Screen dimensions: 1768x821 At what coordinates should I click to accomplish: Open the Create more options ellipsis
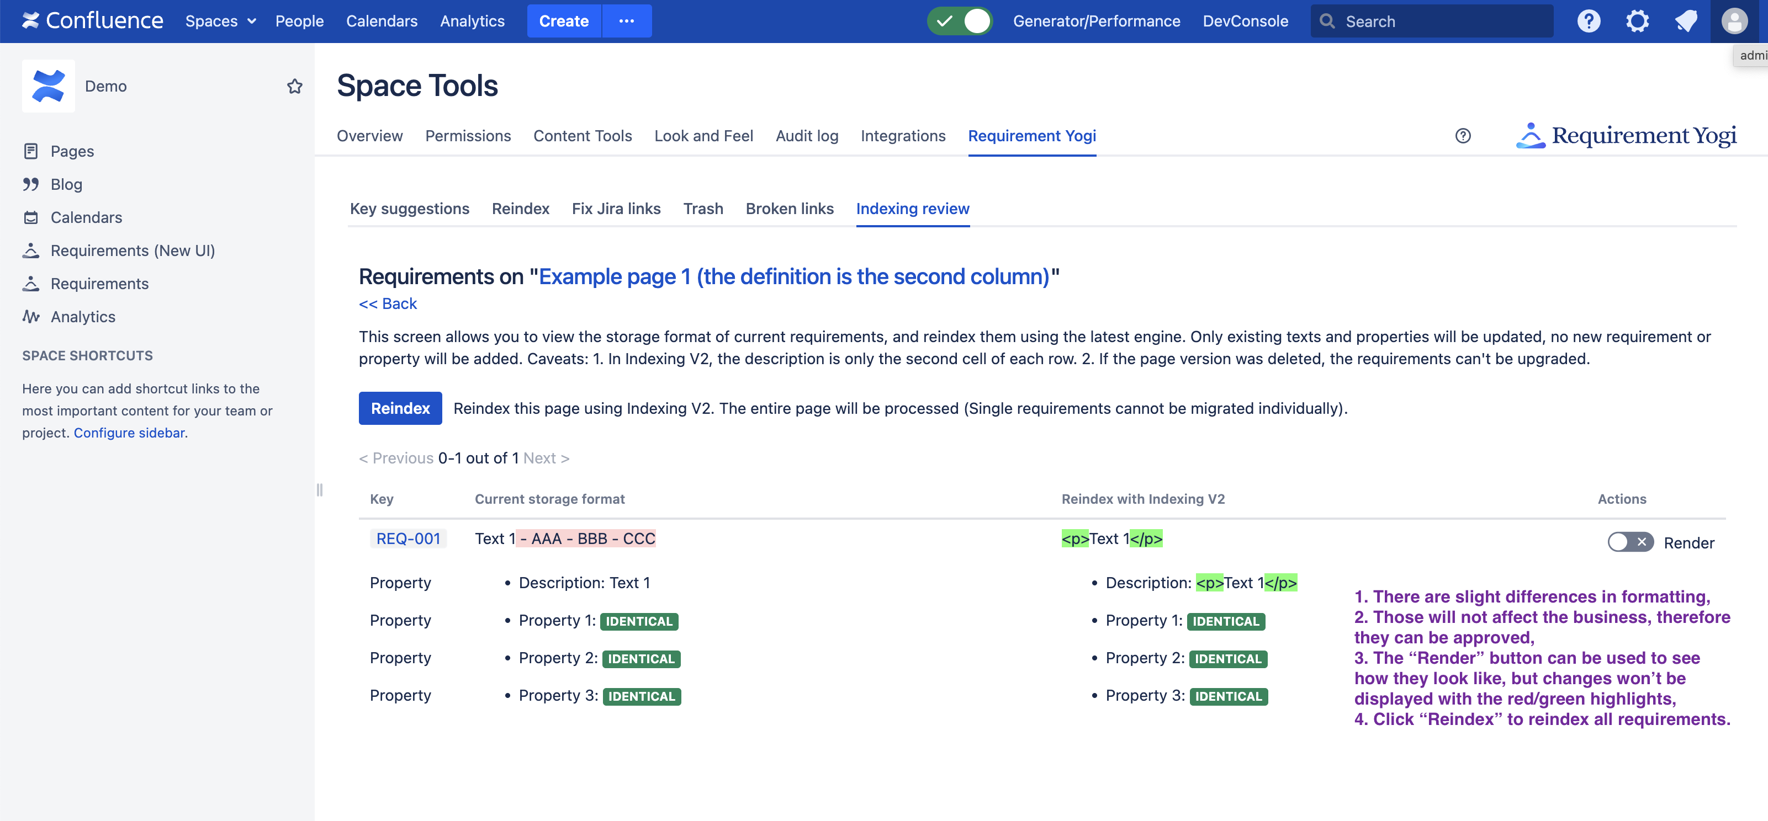(x=626, y=22)
